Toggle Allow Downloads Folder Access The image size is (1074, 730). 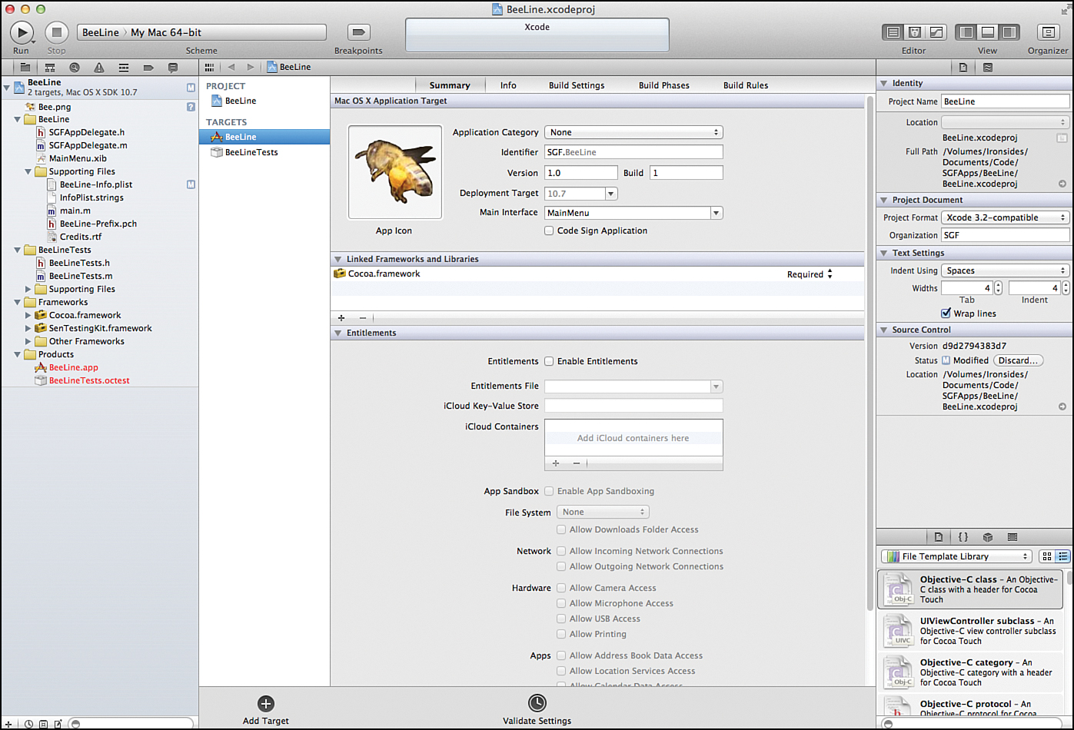561,529
